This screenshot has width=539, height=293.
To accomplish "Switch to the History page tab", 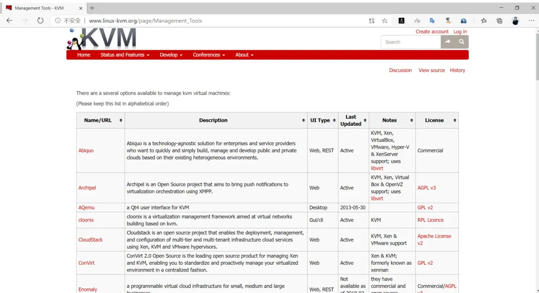I will [457, 70].
